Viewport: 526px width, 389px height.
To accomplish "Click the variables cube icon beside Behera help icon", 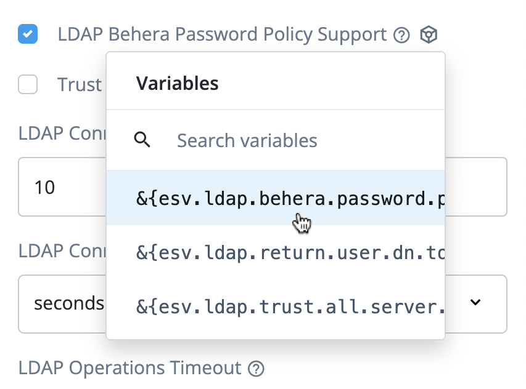I will [429, 35].
